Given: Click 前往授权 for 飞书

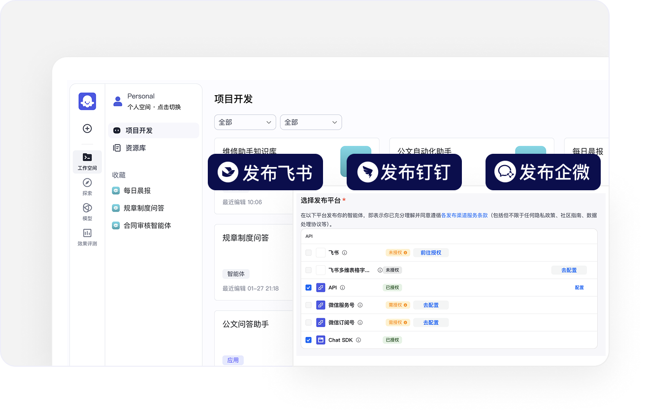Looking at the screenshot, I should [x=430, y=252].
